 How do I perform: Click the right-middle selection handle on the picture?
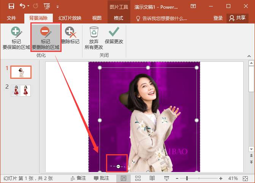point(196,120)
